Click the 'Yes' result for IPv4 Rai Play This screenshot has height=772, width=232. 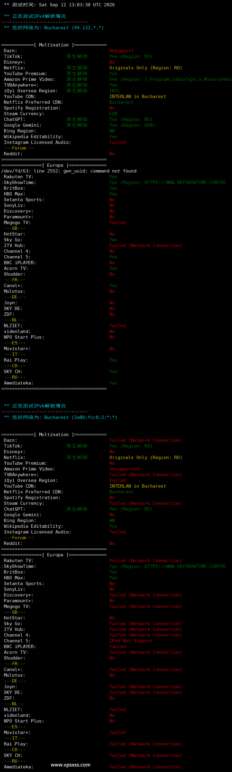tap(113, 360)
